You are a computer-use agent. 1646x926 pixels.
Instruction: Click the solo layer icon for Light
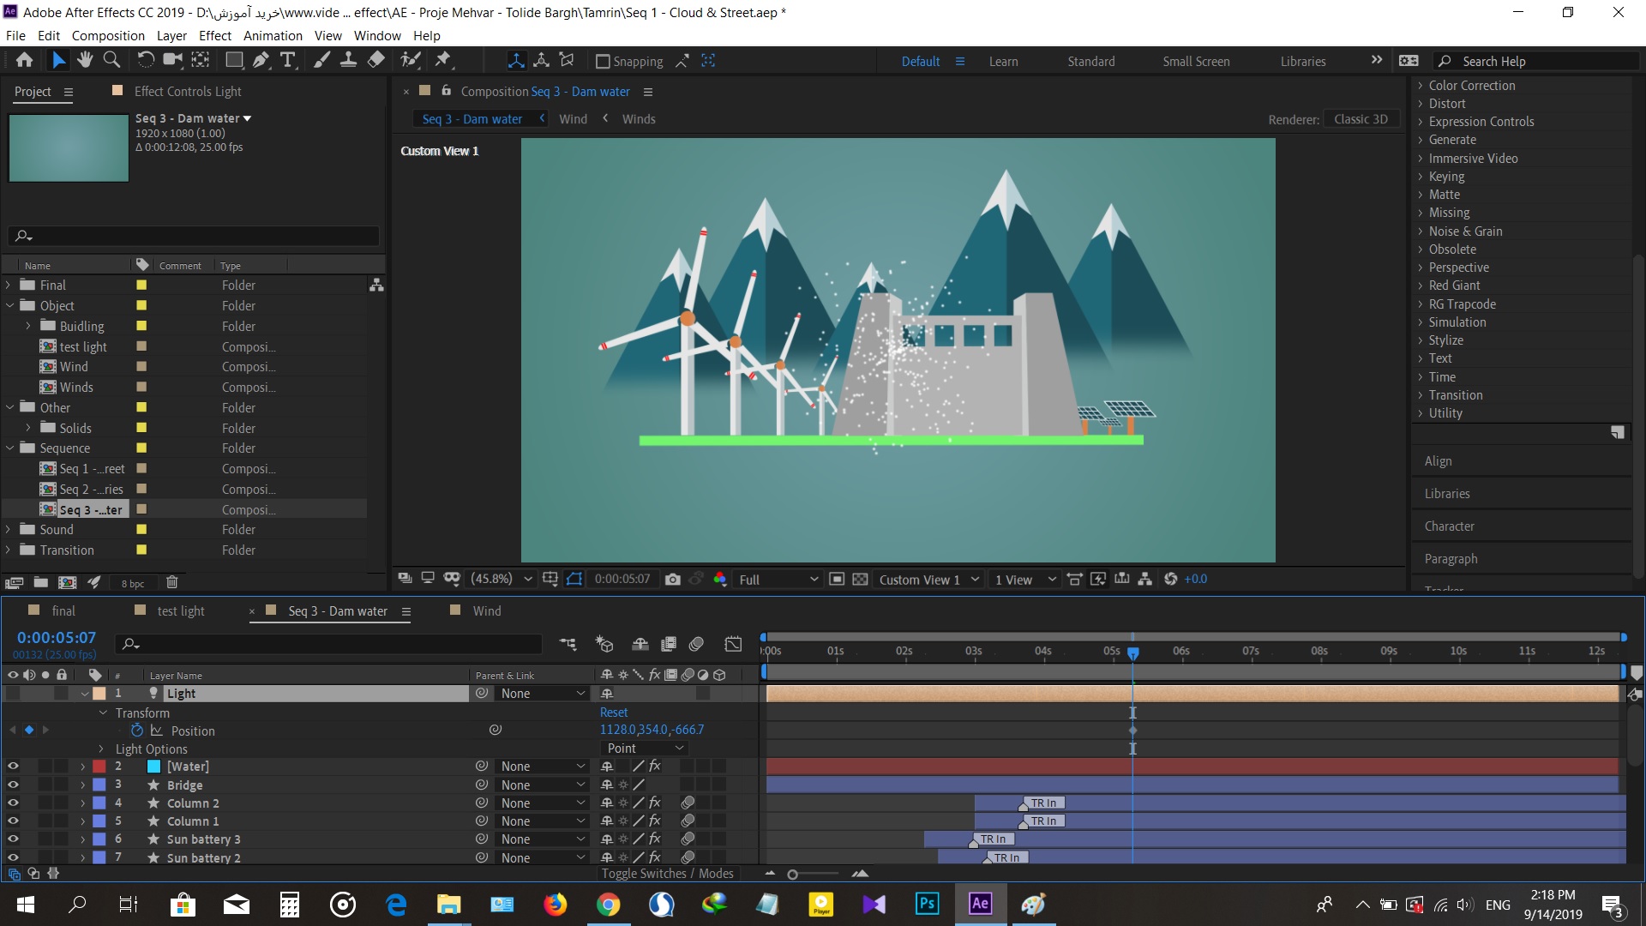44,693
